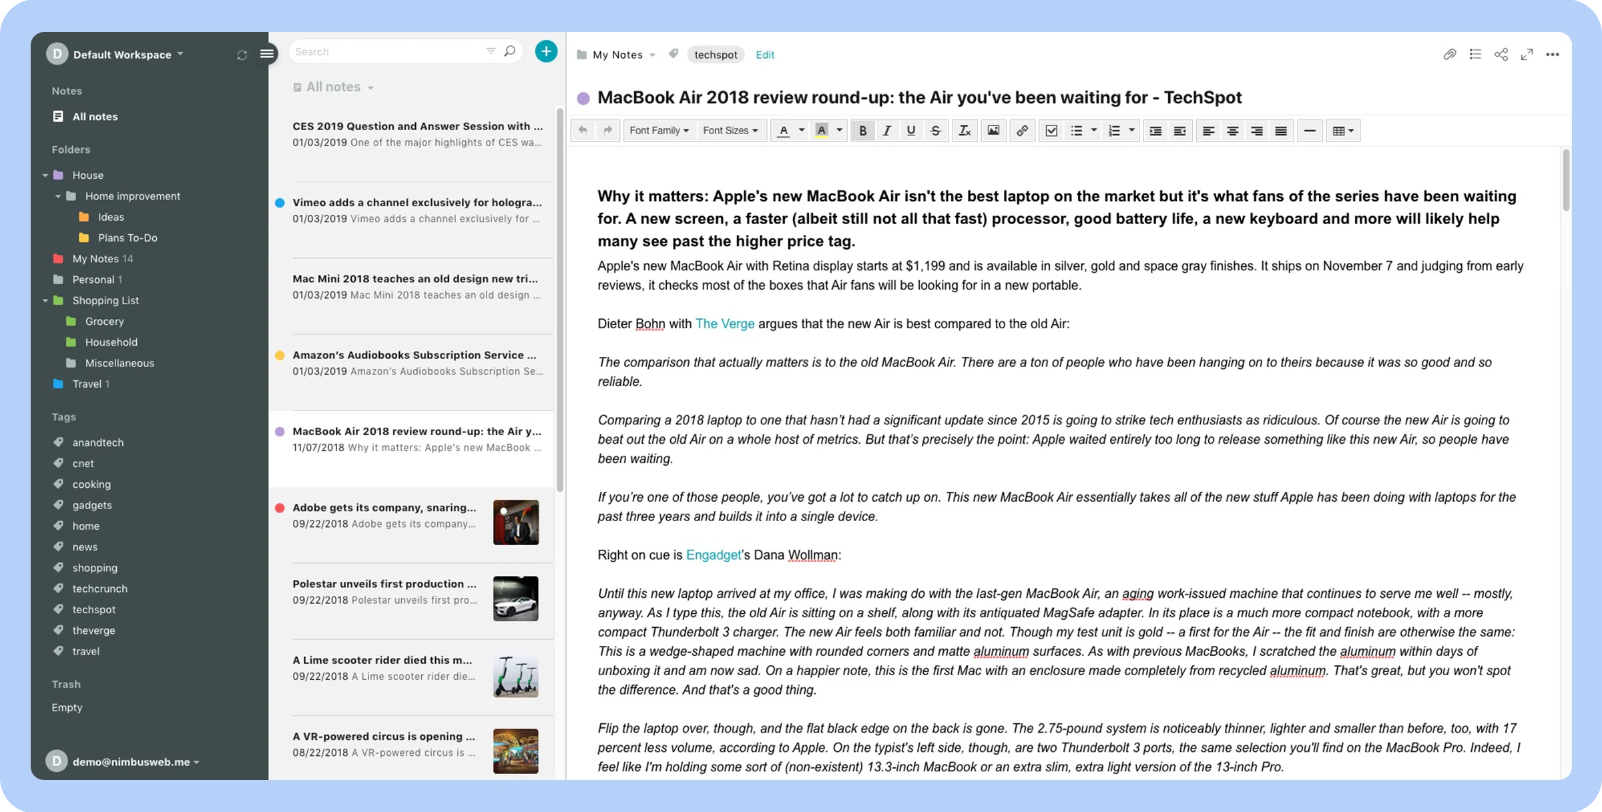Open the numbered list style dropdown arrow
The width and height of the screenshot is (1602, 812).
(x=1131, y=131)
